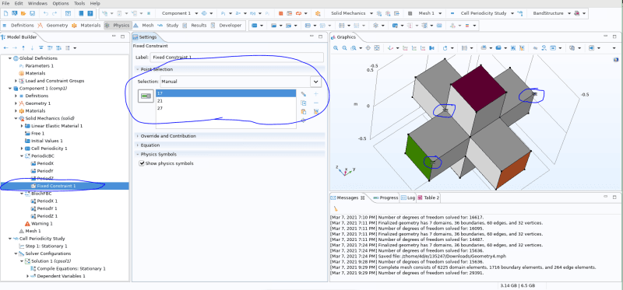The height and width of the screenshot is (290, 623).
Task: Select point 21 in selection list
Action: (226, 101)
